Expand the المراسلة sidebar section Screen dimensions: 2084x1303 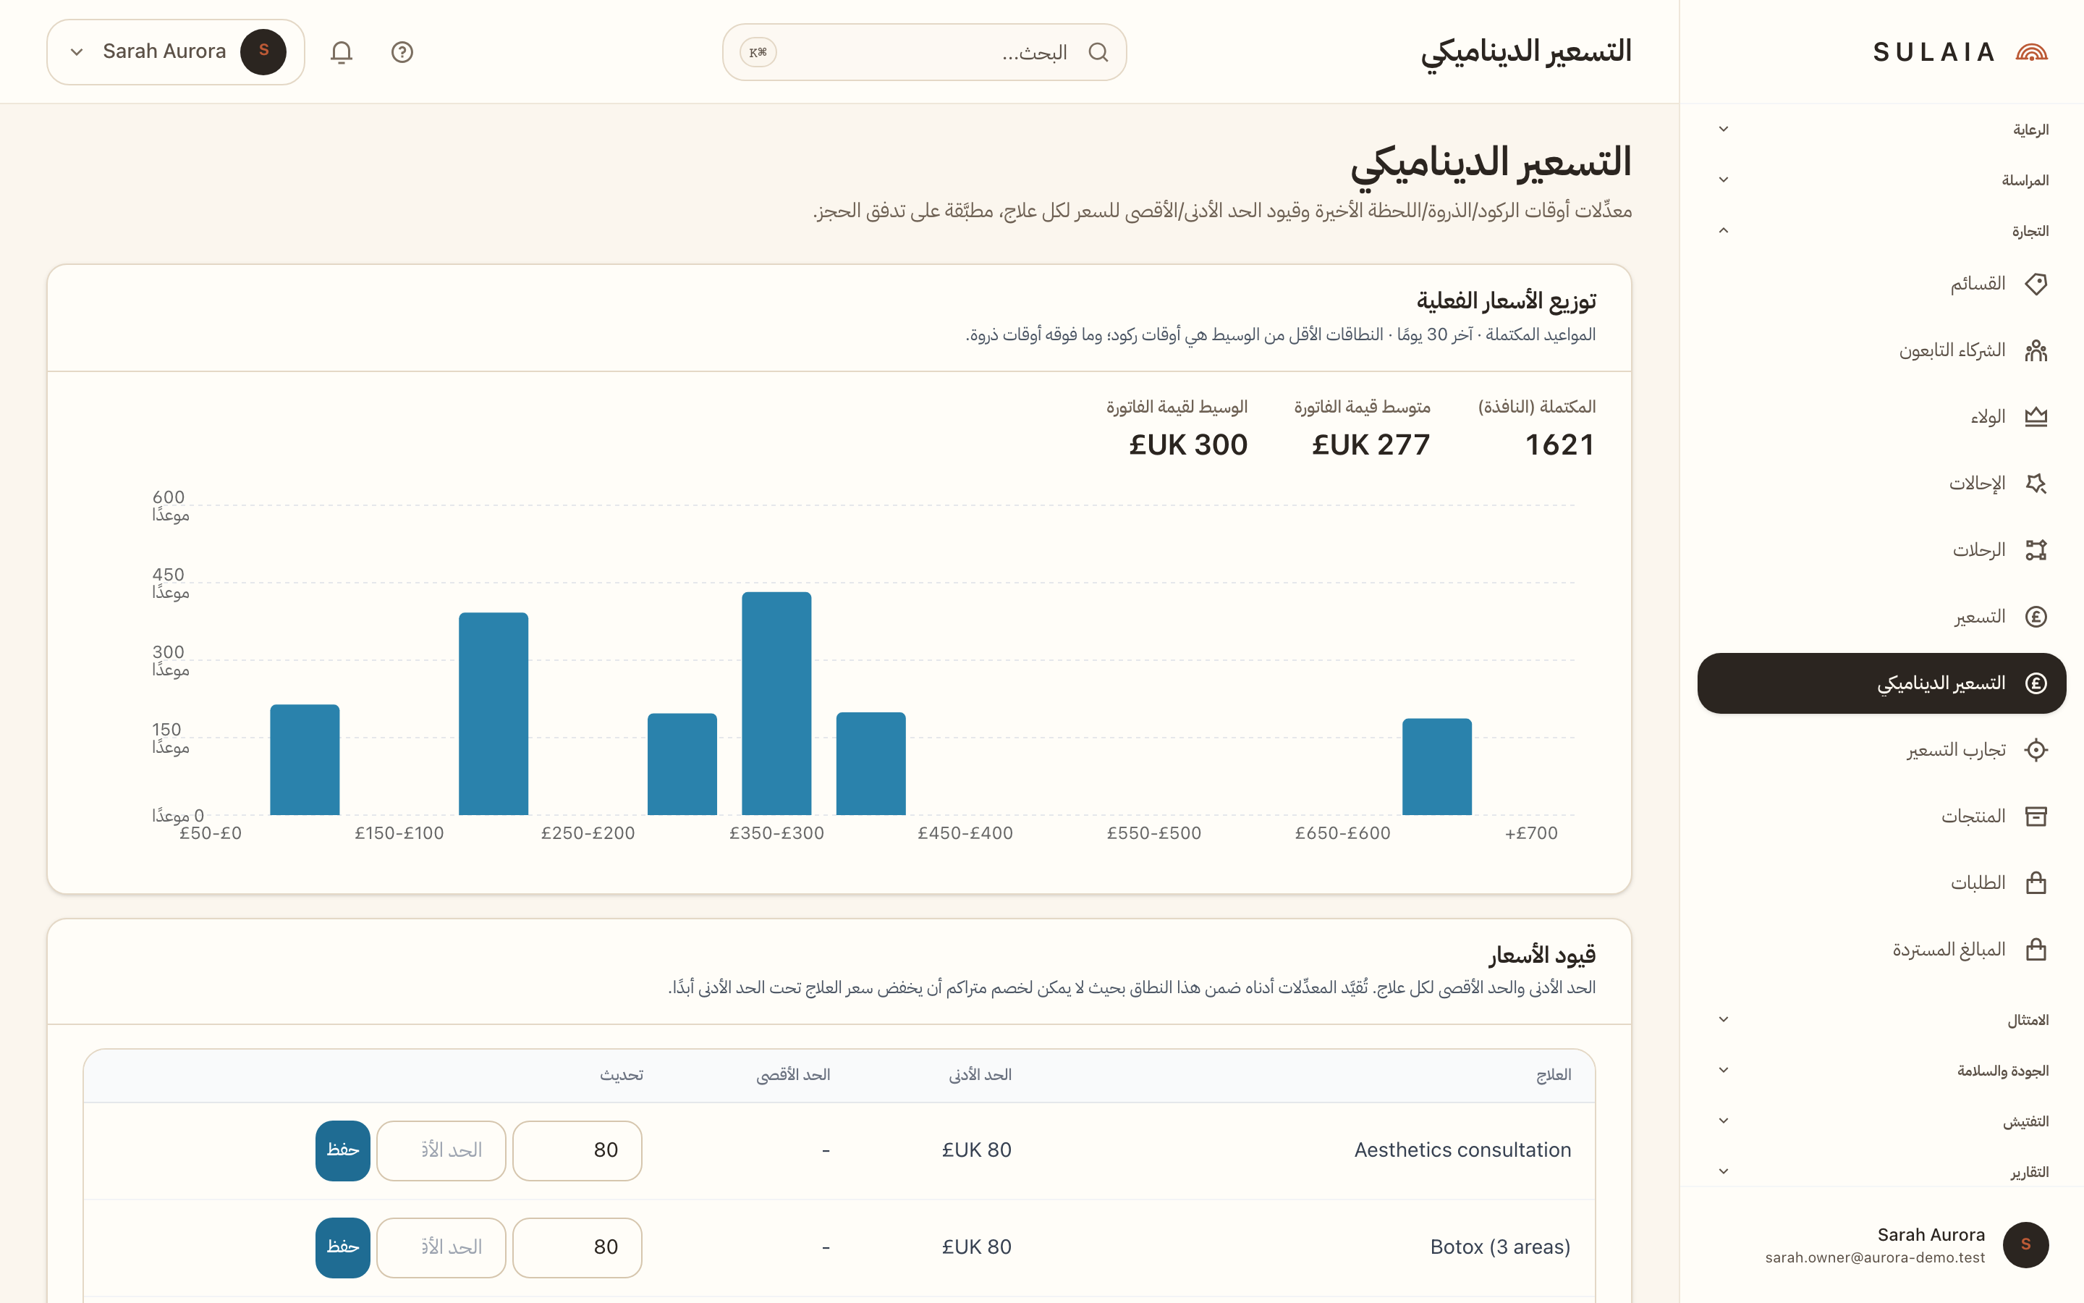[1881, 180]
